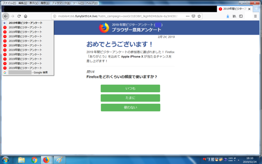Image resolution: width=262 pixels, height=164 pixels.
Task: Save page to Pocket
Action: 193,16
